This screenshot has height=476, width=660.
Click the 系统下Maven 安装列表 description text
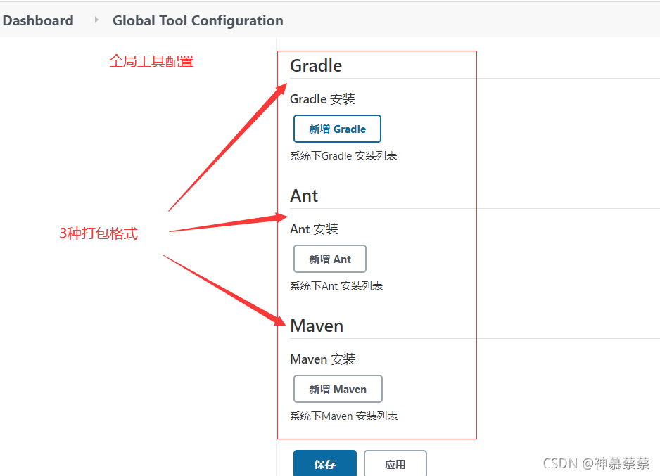[x=344, y=416]
